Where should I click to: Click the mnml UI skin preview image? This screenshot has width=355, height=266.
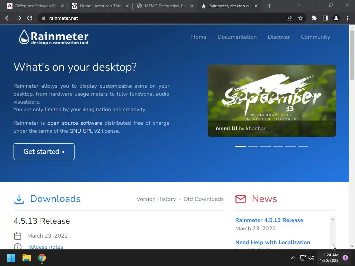tap(272, 101)
